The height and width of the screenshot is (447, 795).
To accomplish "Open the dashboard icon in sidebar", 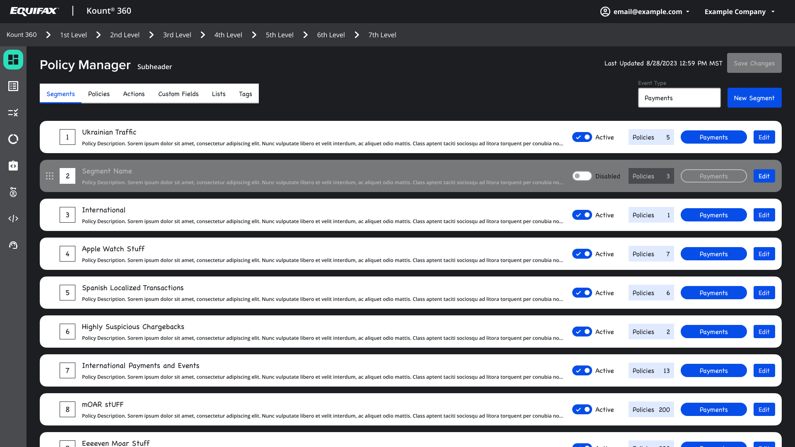I will 13,60.
